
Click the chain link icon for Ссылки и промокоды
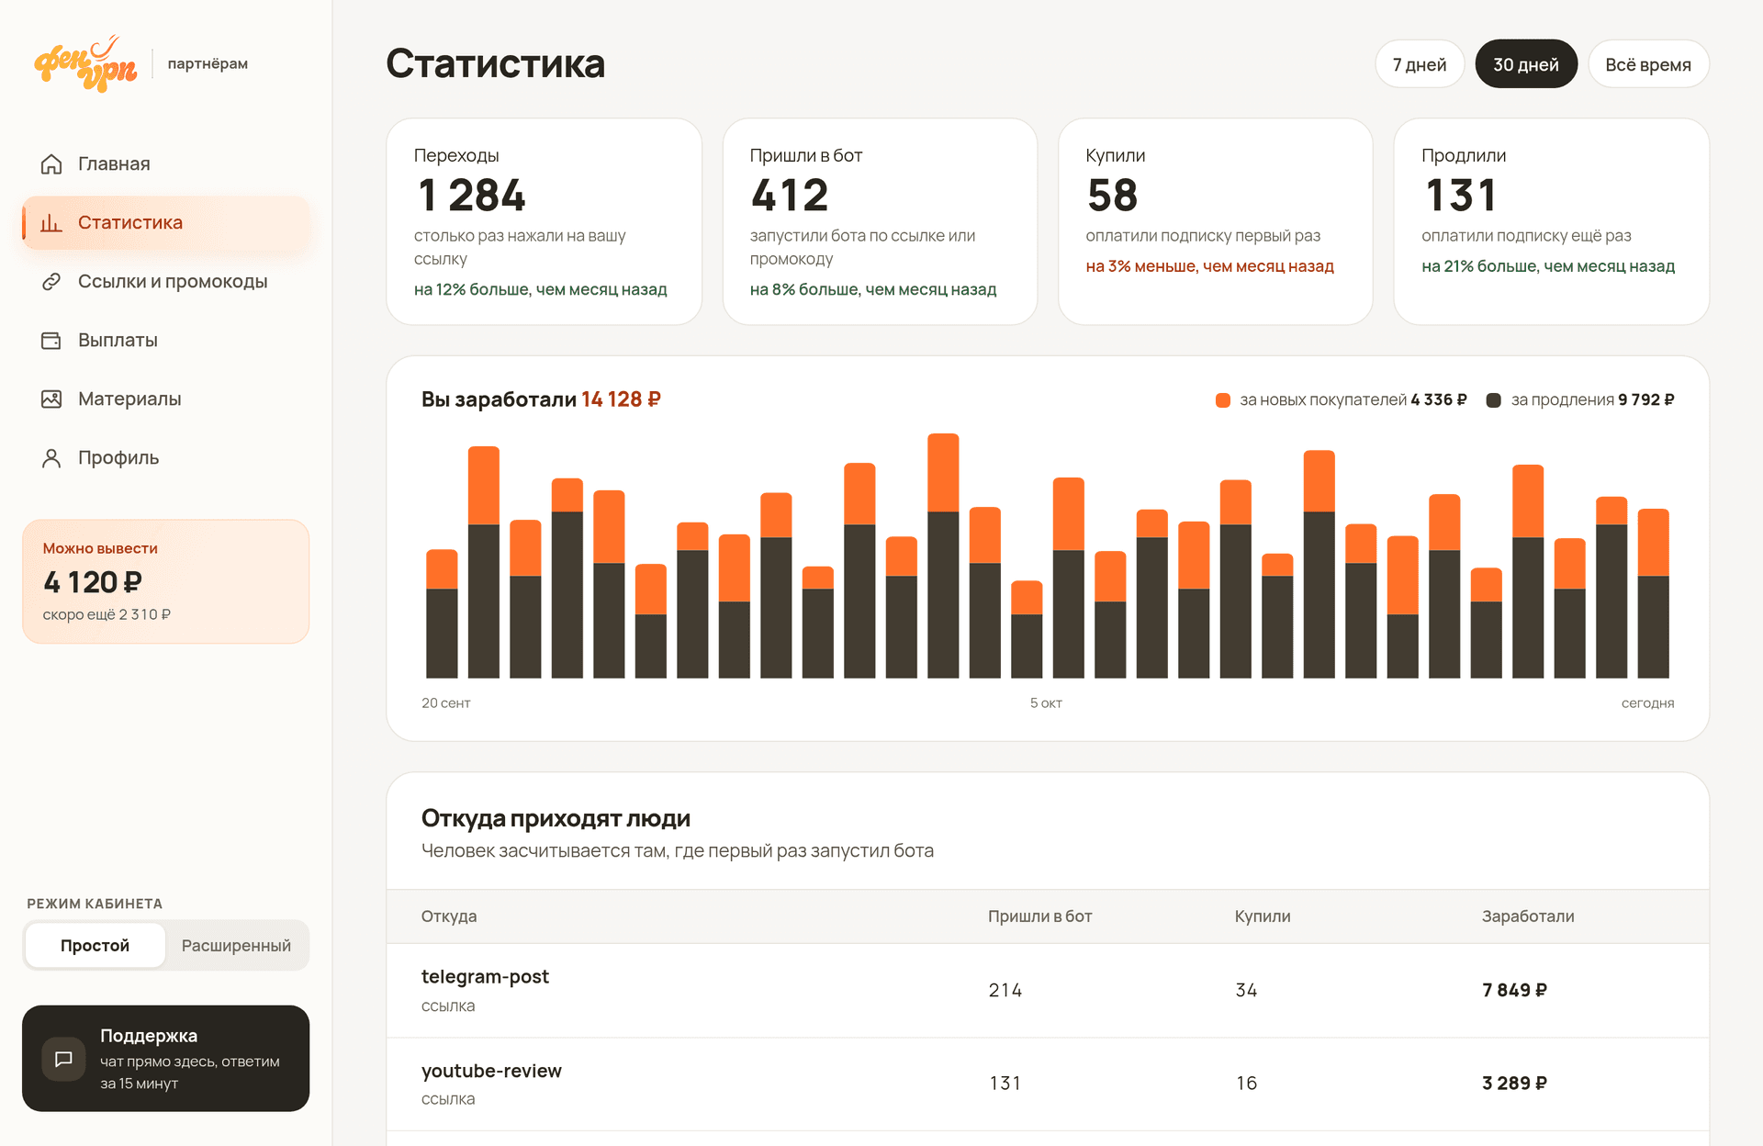pos(51,282)
